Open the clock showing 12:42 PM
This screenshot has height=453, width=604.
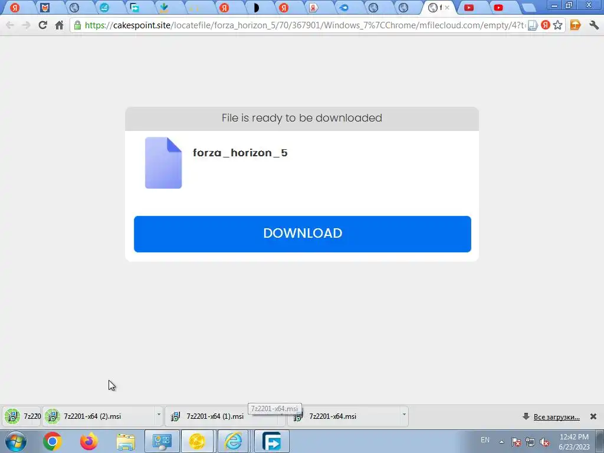574,442
